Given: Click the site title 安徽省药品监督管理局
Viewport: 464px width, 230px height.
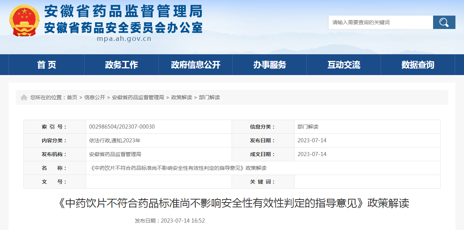Looking at the screenshot, I should pyautogui.click(x=123, y=12).
